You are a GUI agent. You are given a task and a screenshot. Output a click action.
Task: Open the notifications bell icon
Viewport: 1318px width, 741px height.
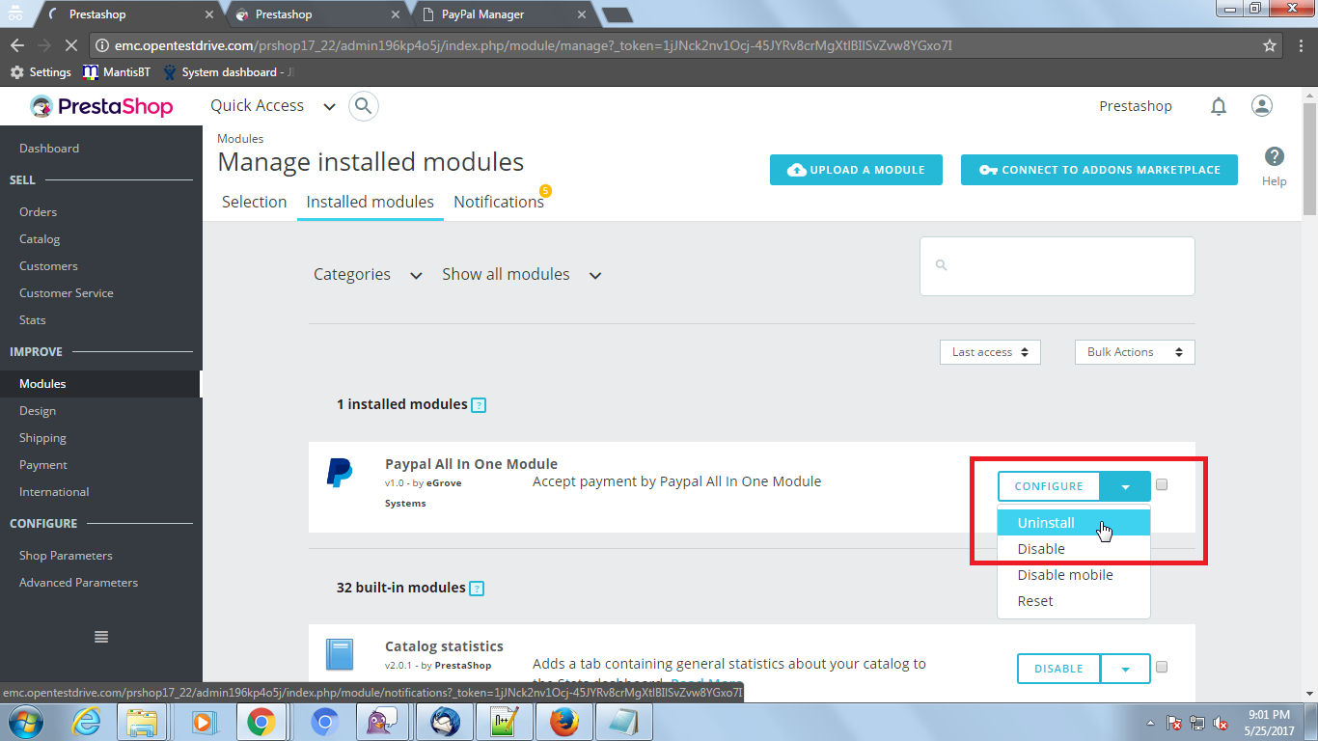point(1219,106)
